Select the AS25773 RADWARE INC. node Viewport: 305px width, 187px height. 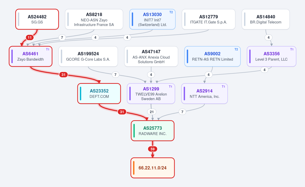[153, 131]
